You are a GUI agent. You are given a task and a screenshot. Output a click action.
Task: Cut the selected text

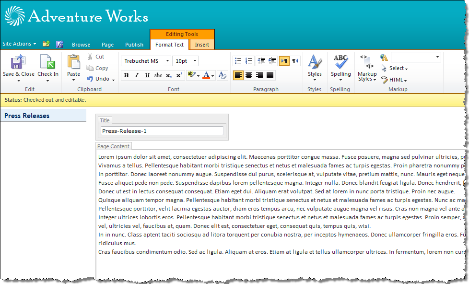(x=96, y=57)
